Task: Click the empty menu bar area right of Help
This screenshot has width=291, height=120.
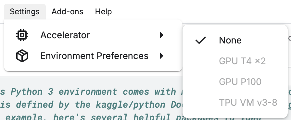Action: click(202, 12)
